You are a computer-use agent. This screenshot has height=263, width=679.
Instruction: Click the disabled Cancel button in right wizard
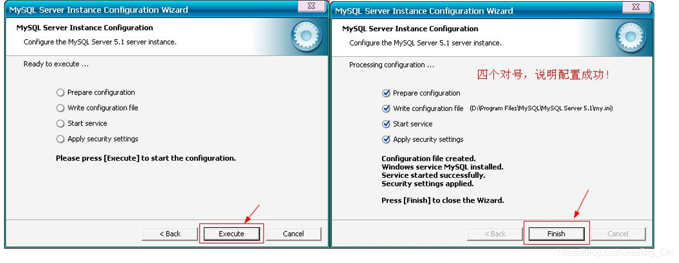tap(617, 234)
